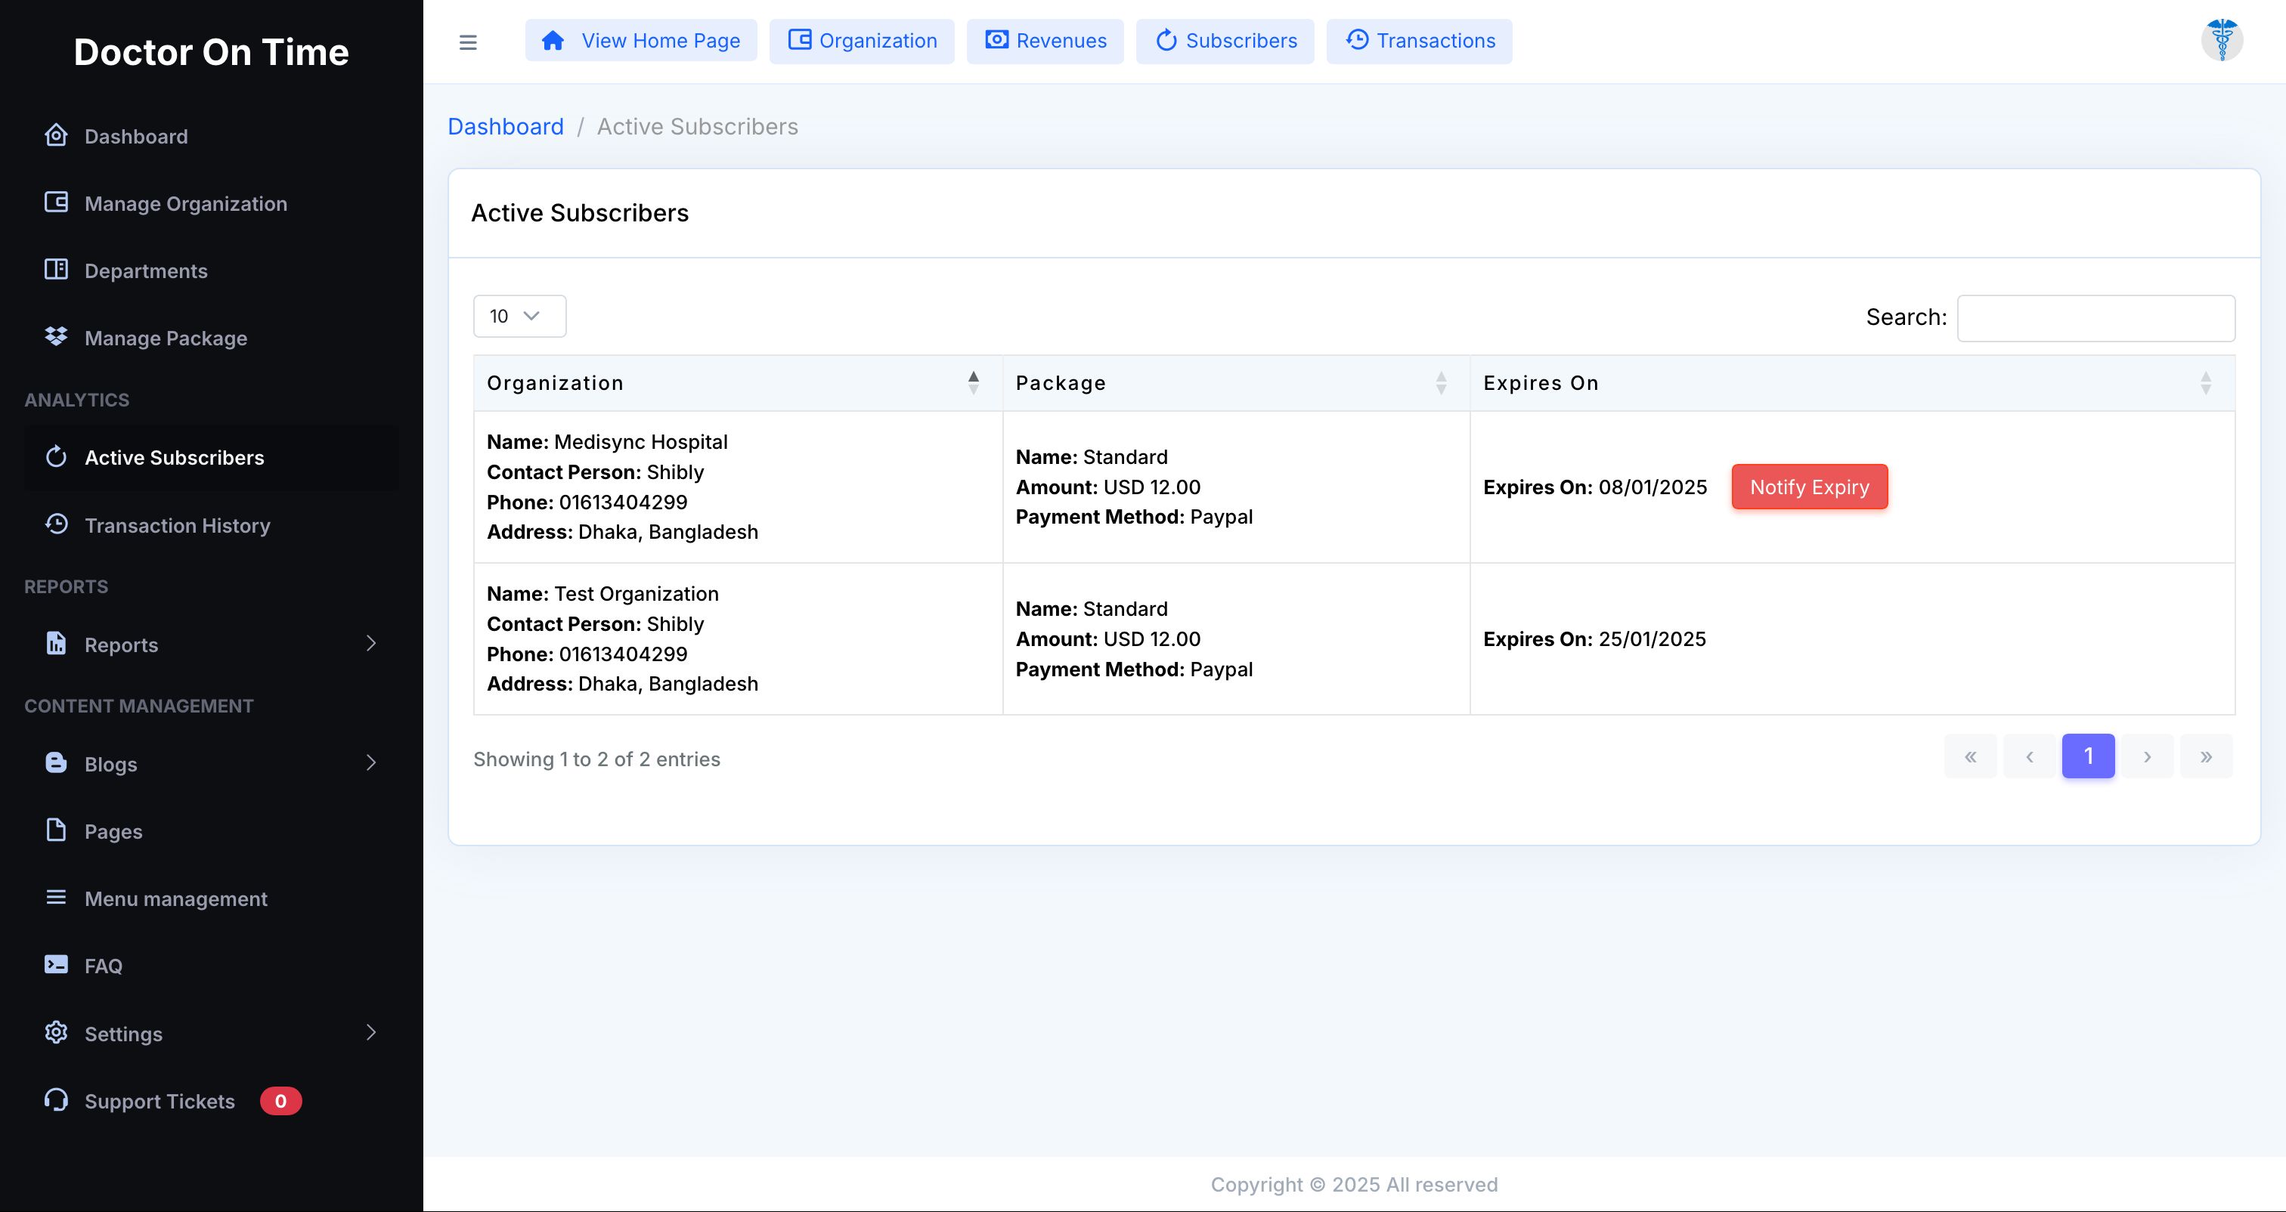The image size is (2286, 1212).
Task: Sort table by Expires On column arrows
Action: (2206, 383)
